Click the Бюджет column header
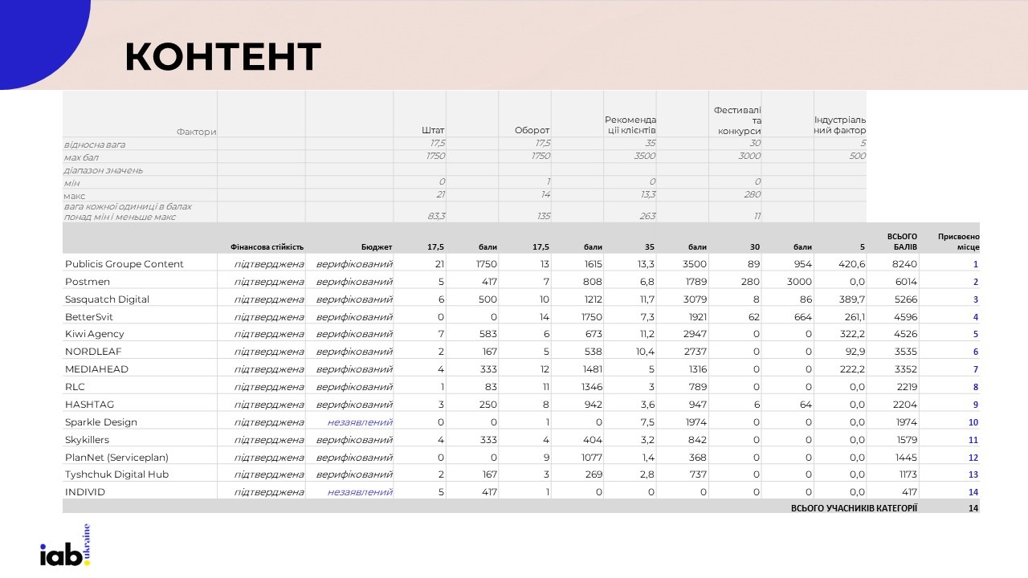This screenshot has width=1028, height=578. tap(377, 247)
